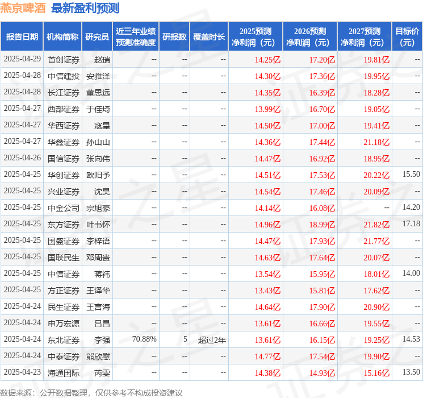Image resolution: width=423 pixels, height=398 pixels.
Task: Select the 华西证券 institution cell
Action: coord(64,126)
